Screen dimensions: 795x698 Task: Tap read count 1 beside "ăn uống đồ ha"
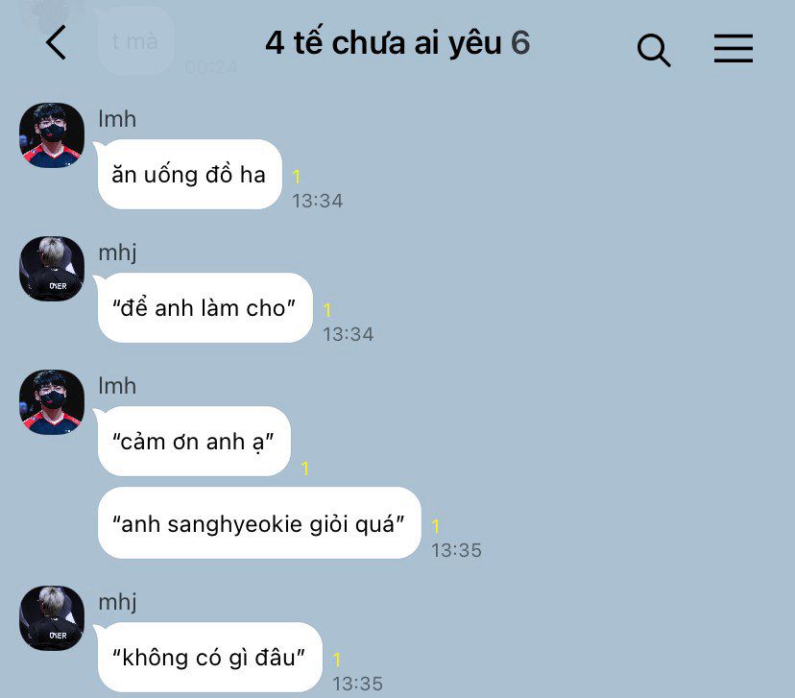pos(297,177)
